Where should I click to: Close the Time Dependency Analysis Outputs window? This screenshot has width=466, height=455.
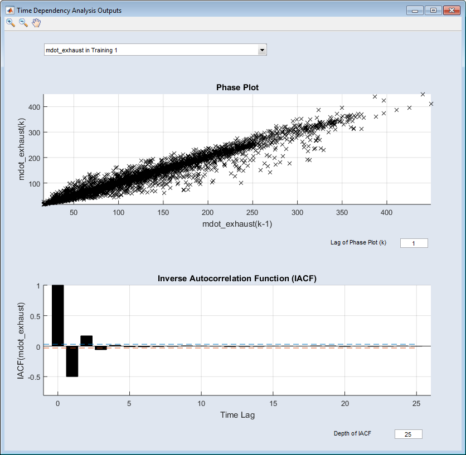pyautogui.click(x=452, y=10)
